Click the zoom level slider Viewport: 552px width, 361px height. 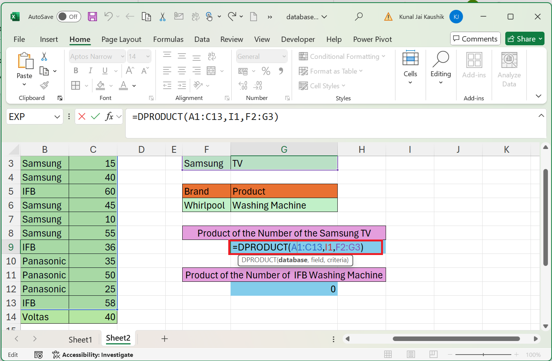click(x=483, y=355)
